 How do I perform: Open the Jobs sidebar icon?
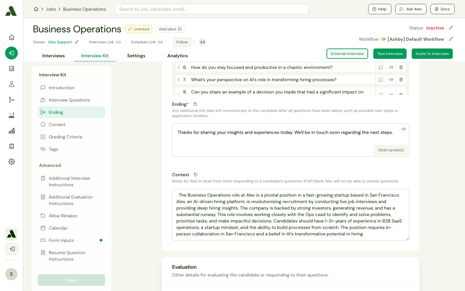12,53
